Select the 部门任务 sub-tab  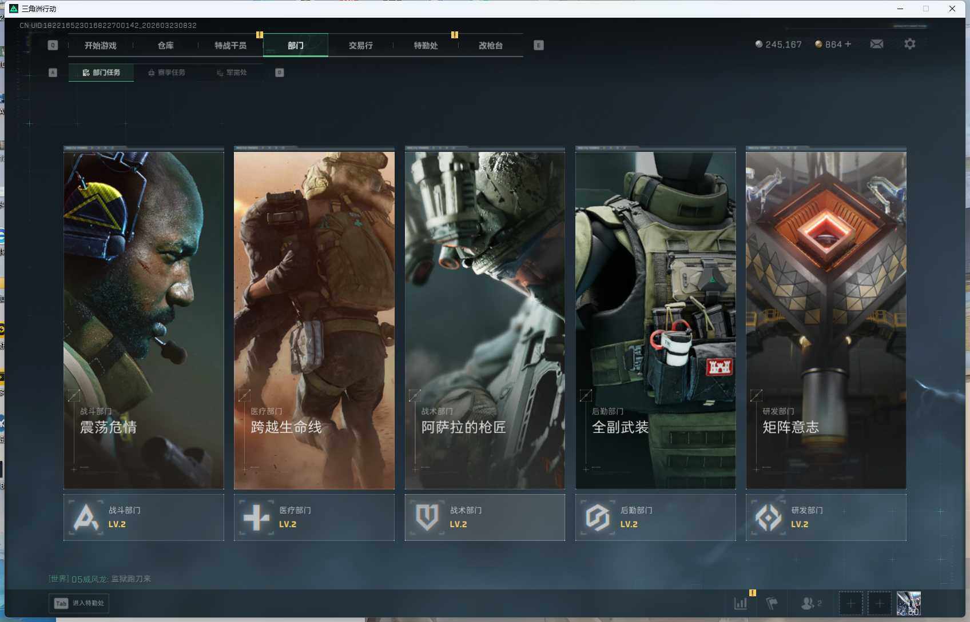coord(101,73)
